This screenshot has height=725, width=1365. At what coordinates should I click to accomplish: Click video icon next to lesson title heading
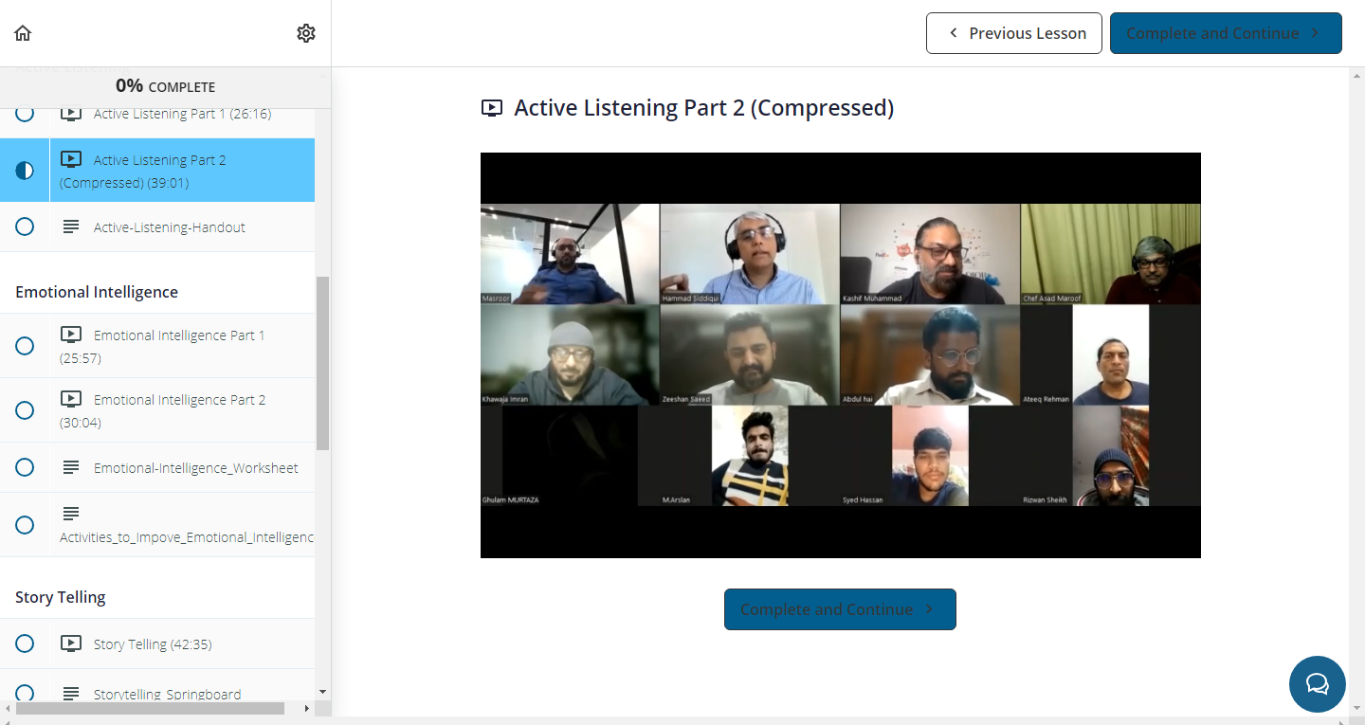pos(492,108)
